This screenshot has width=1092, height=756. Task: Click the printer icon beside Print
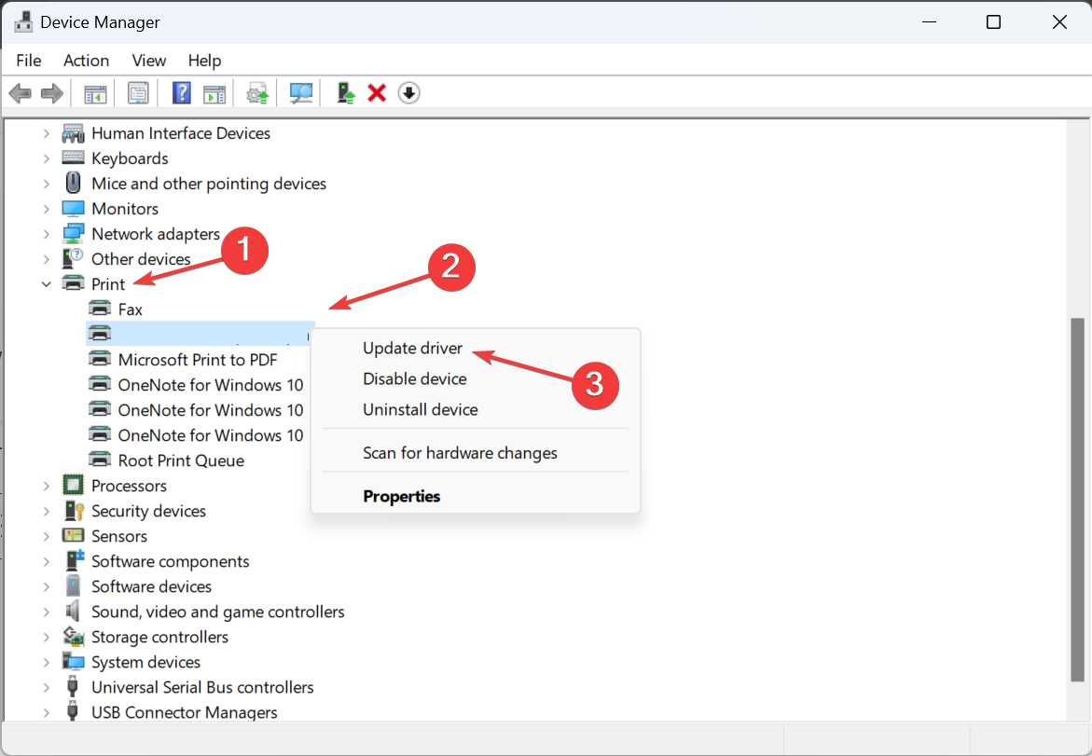click(x=73, y=283)
